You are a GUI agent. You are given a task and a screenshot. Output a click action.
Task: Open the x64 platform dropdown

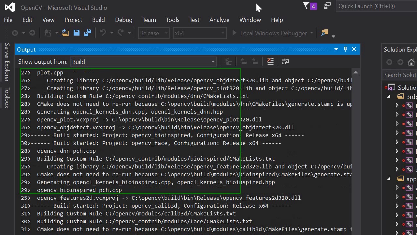pyautogui.click(x=200, y=33)
